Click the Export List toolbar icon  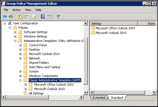(x=34, y=16)
